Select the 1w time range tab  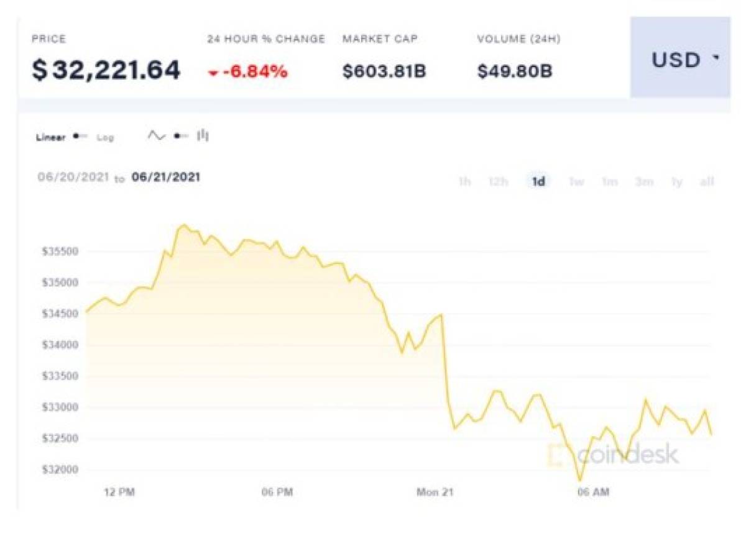pyautogui.click(x=576, y=182)
